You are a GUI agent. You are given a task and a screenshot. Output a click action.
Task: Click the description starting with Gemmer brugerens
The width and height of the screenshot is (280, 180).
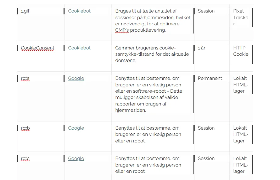(x=152, y=54)
